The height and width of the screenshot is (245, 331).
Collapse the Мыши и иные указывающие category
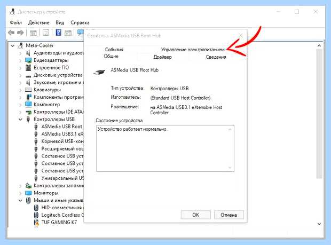click(20, 201)
